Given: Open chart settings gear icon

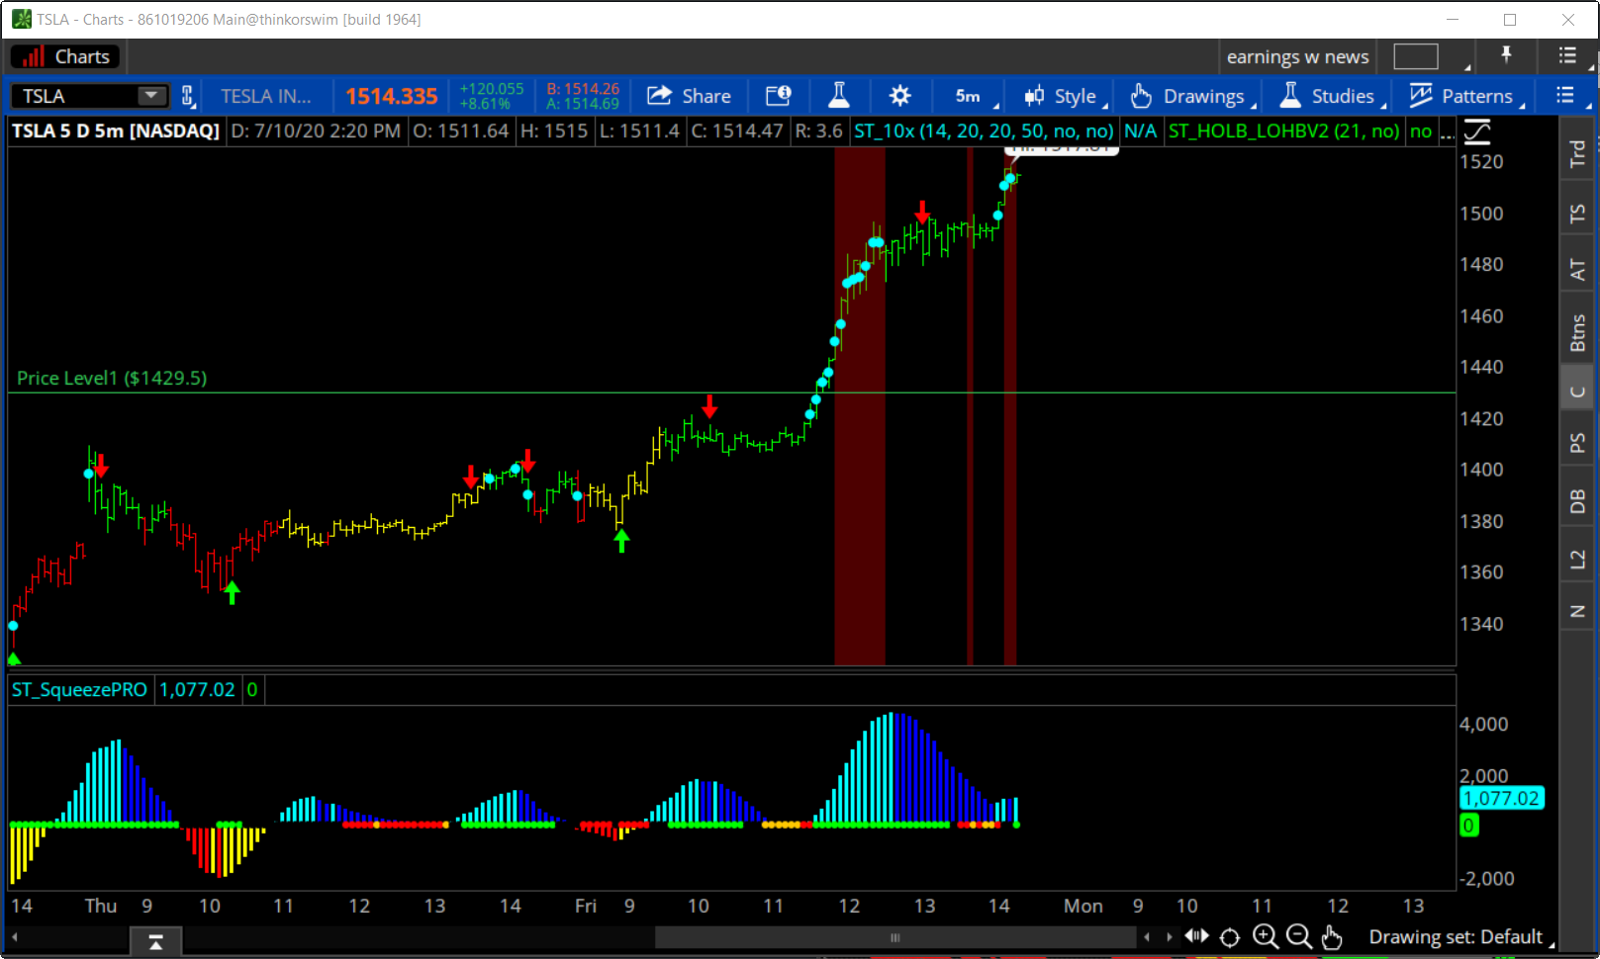Looking at the screenshot, I should point(899,96).
